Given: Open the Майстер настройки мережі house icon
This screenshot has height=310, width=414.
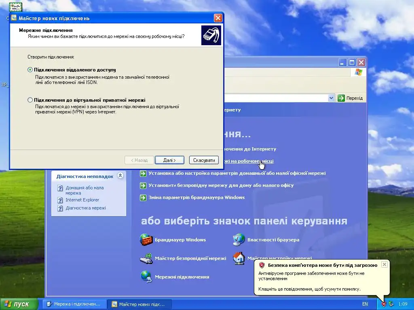Looking at the screenshot, I should pos(239,258).
